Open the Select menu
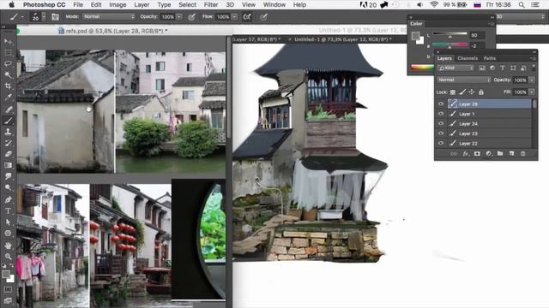 [187, 5]
